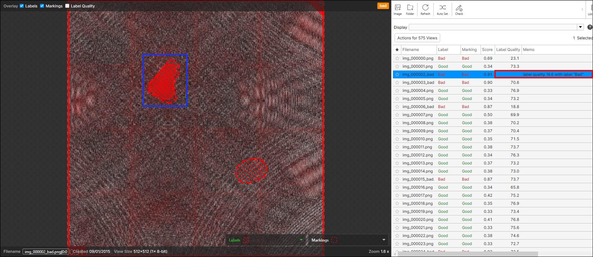
Task: Open the Display filter dropdown
Action: pos(580,27)
